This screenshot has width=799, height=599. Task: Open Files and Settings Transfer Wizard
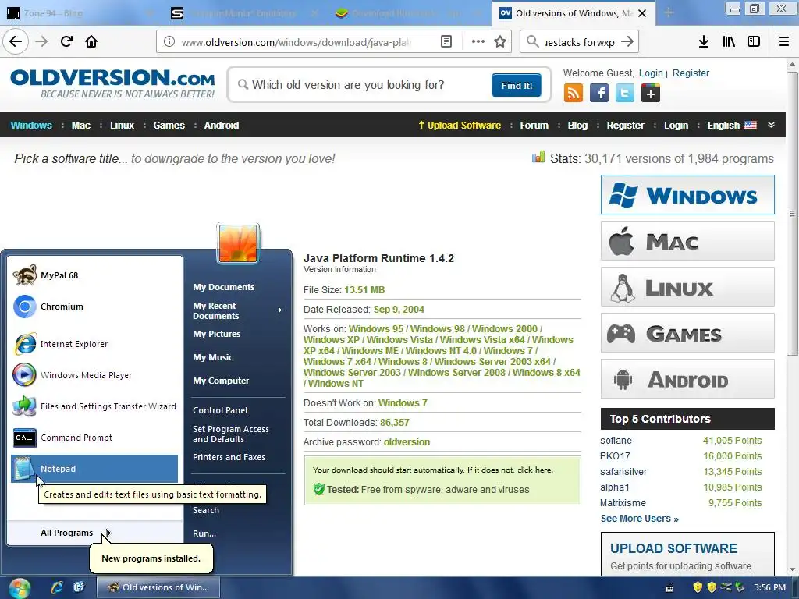pyautogui.click(x=94, y=406)
